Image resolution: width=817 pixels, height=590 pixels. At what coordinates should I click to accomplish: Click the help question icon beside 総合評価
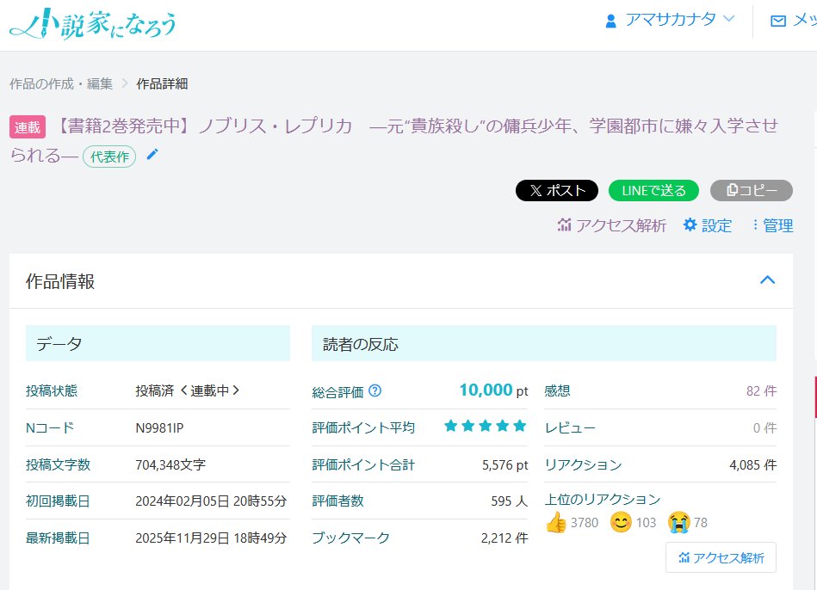374,390
